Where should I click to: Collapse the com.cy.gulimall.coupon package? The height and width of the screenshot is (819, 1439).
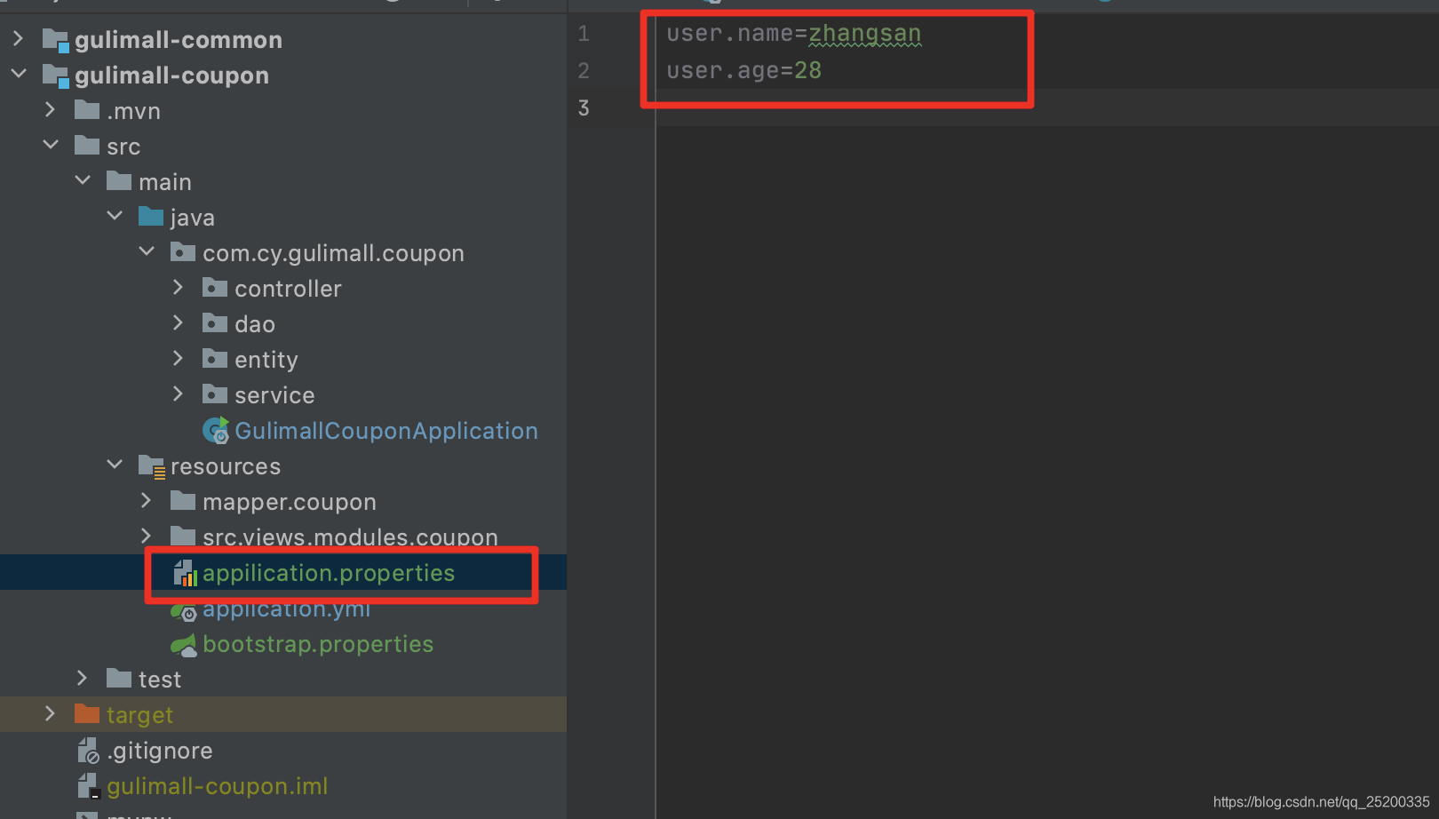point(147,251)
